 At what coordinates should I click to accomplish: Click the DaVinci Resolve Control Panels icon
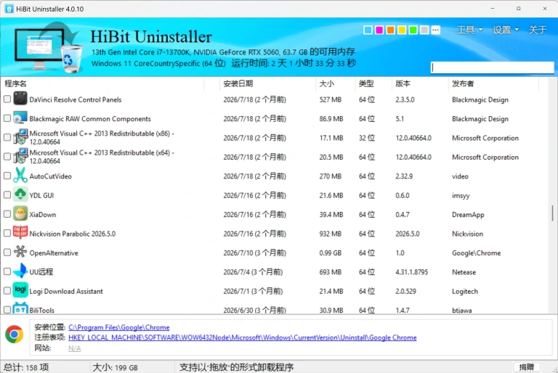tap(20, 99)
